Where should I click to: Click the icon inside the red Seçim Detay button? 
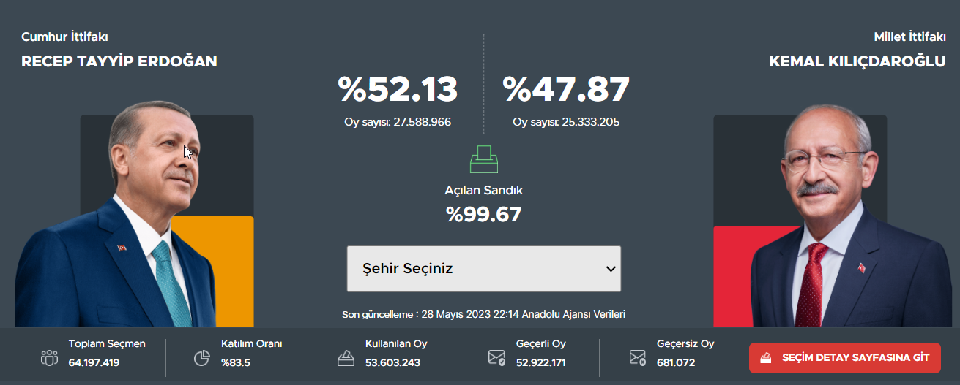click(766, 358)
